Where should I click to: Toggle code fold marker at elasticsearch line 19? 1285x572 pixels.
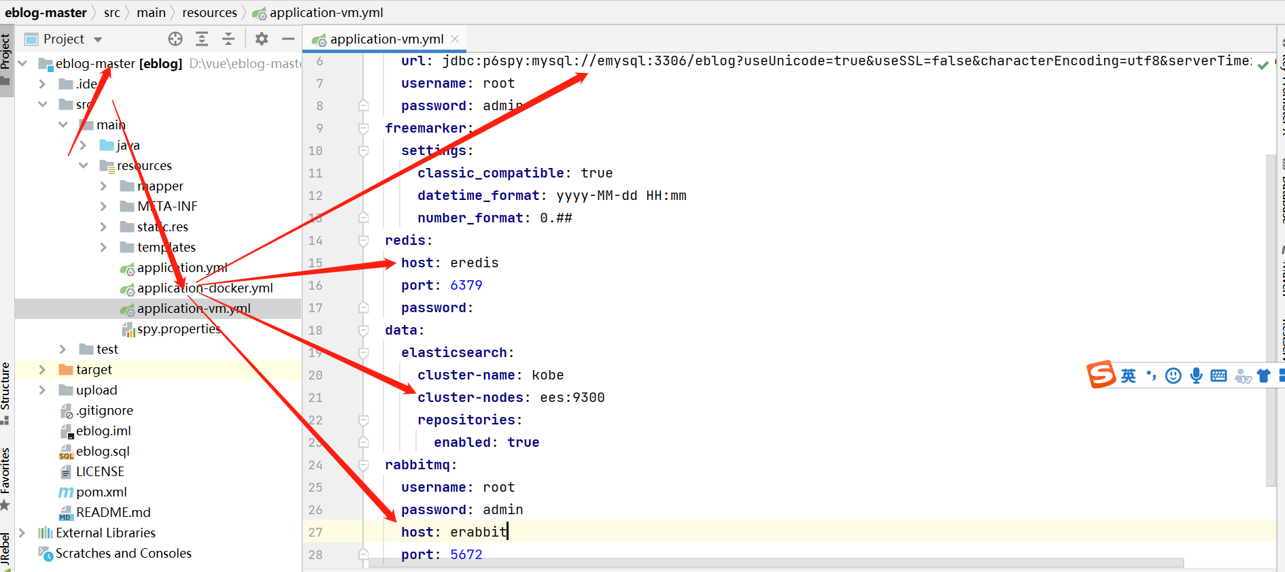(364, 353)
